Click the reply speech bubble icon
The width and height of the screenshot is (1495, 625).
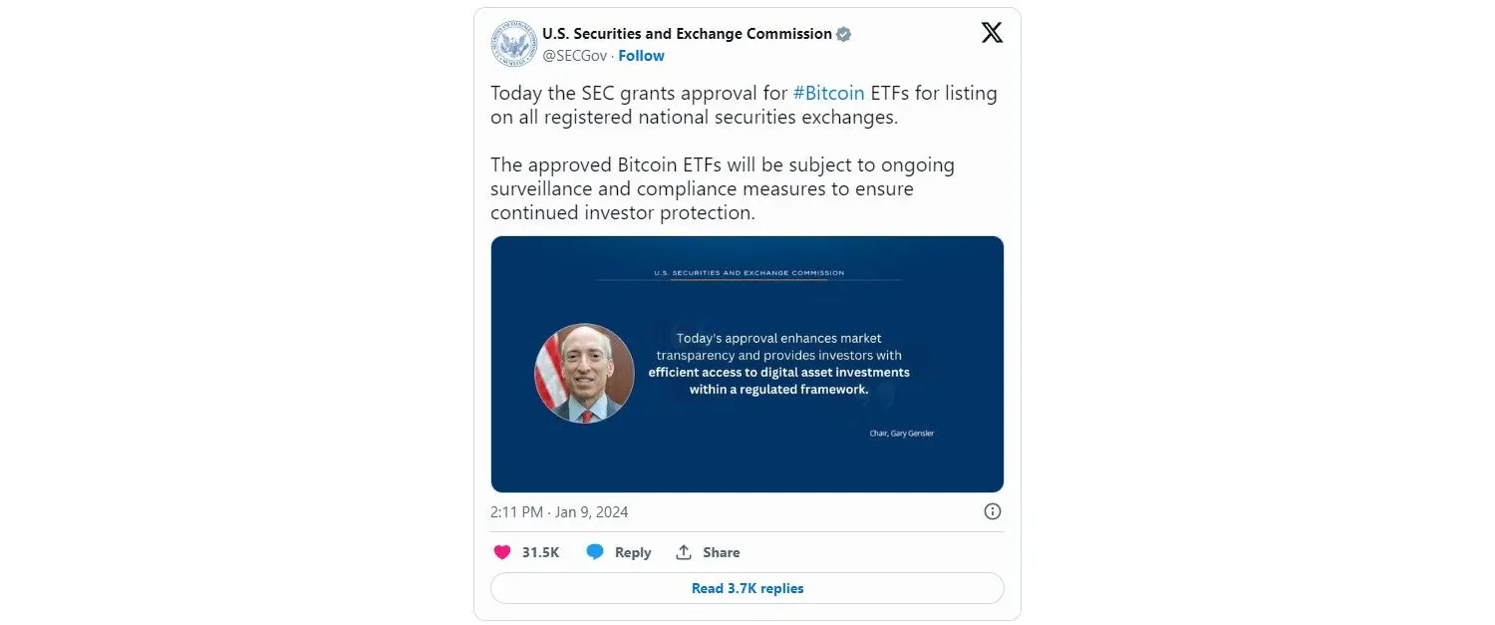(595, 552)
